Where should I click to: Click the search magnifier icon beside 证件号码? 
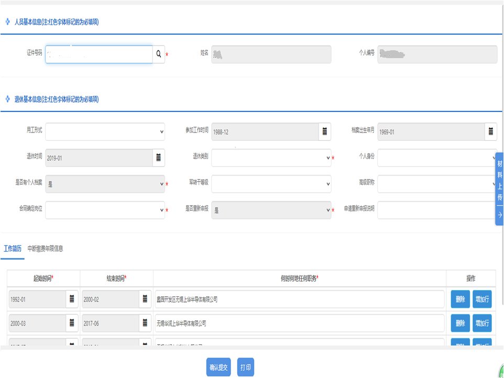tap(159, 54)
